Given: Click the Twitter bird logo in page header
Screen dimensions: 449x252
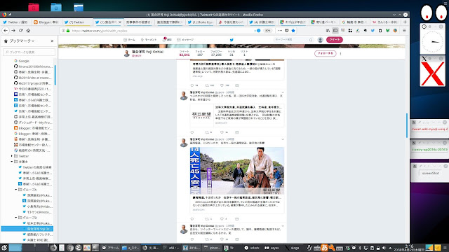Looking at the screenshot, I should coord(232,40).
